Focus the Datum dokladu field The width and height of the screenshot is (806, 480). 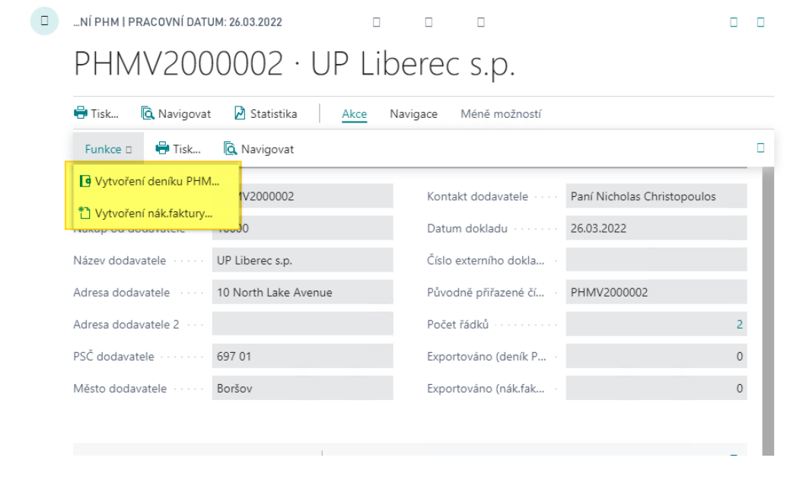[x=655, y=228]
